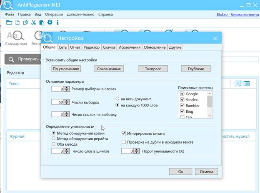Switch to the Общие tab
Image resolution: width=260 pixels, height=193 pixels.
(49, 47)
